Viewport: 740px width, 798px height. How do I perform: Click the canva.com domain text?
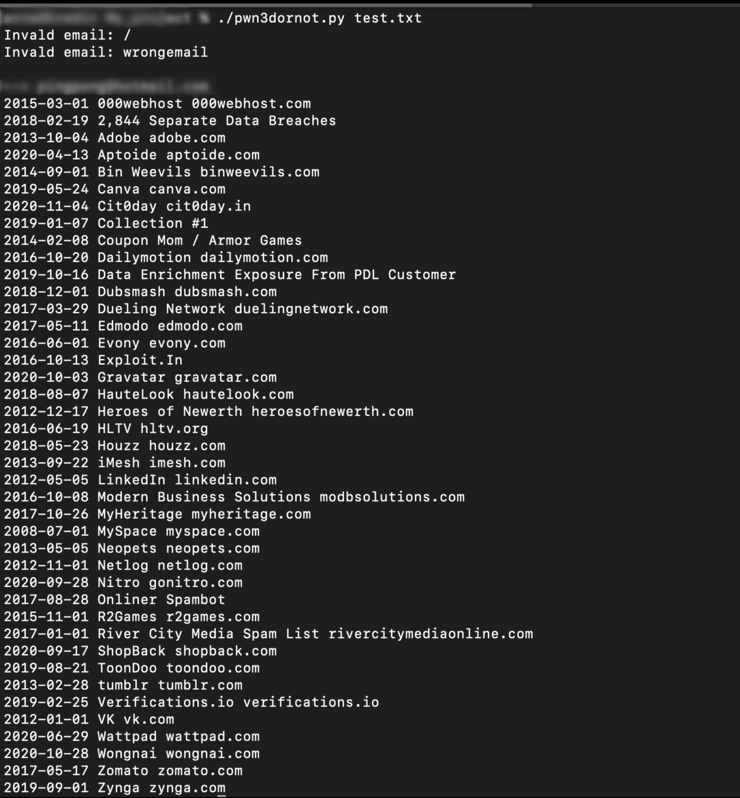pyautogui.click(x=187, y=189)
